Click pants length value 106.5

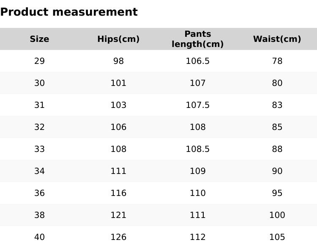pos(197,61)
